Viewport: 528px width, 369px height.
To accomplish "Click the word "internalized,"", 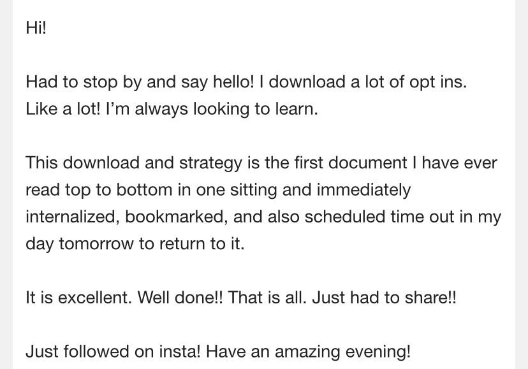I will pos(73,217).
